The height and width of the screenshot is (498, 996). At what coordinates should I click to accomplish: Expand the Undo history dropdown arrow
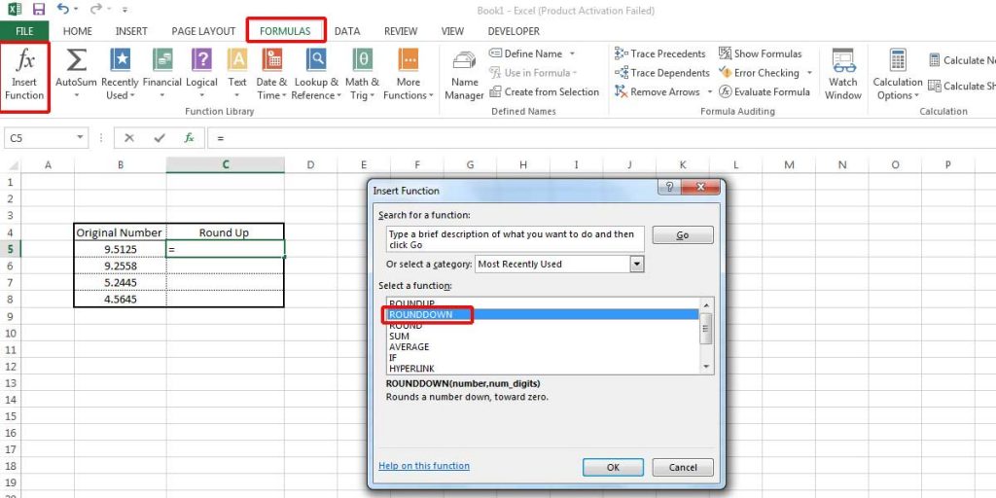76,10
